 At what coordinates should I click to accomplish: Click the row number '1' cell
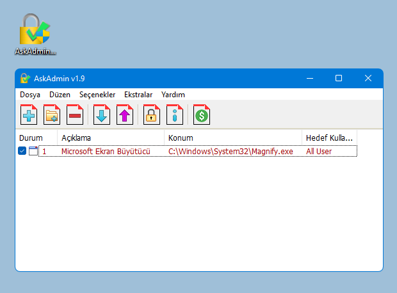click(x=44, y=152)
